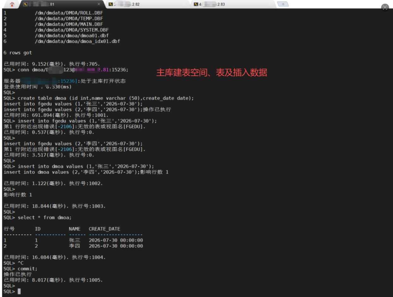This screenshot has width=393, height=297.
Task: Click 'insert into dmoa values (2' statement
Action: point(72,172)
